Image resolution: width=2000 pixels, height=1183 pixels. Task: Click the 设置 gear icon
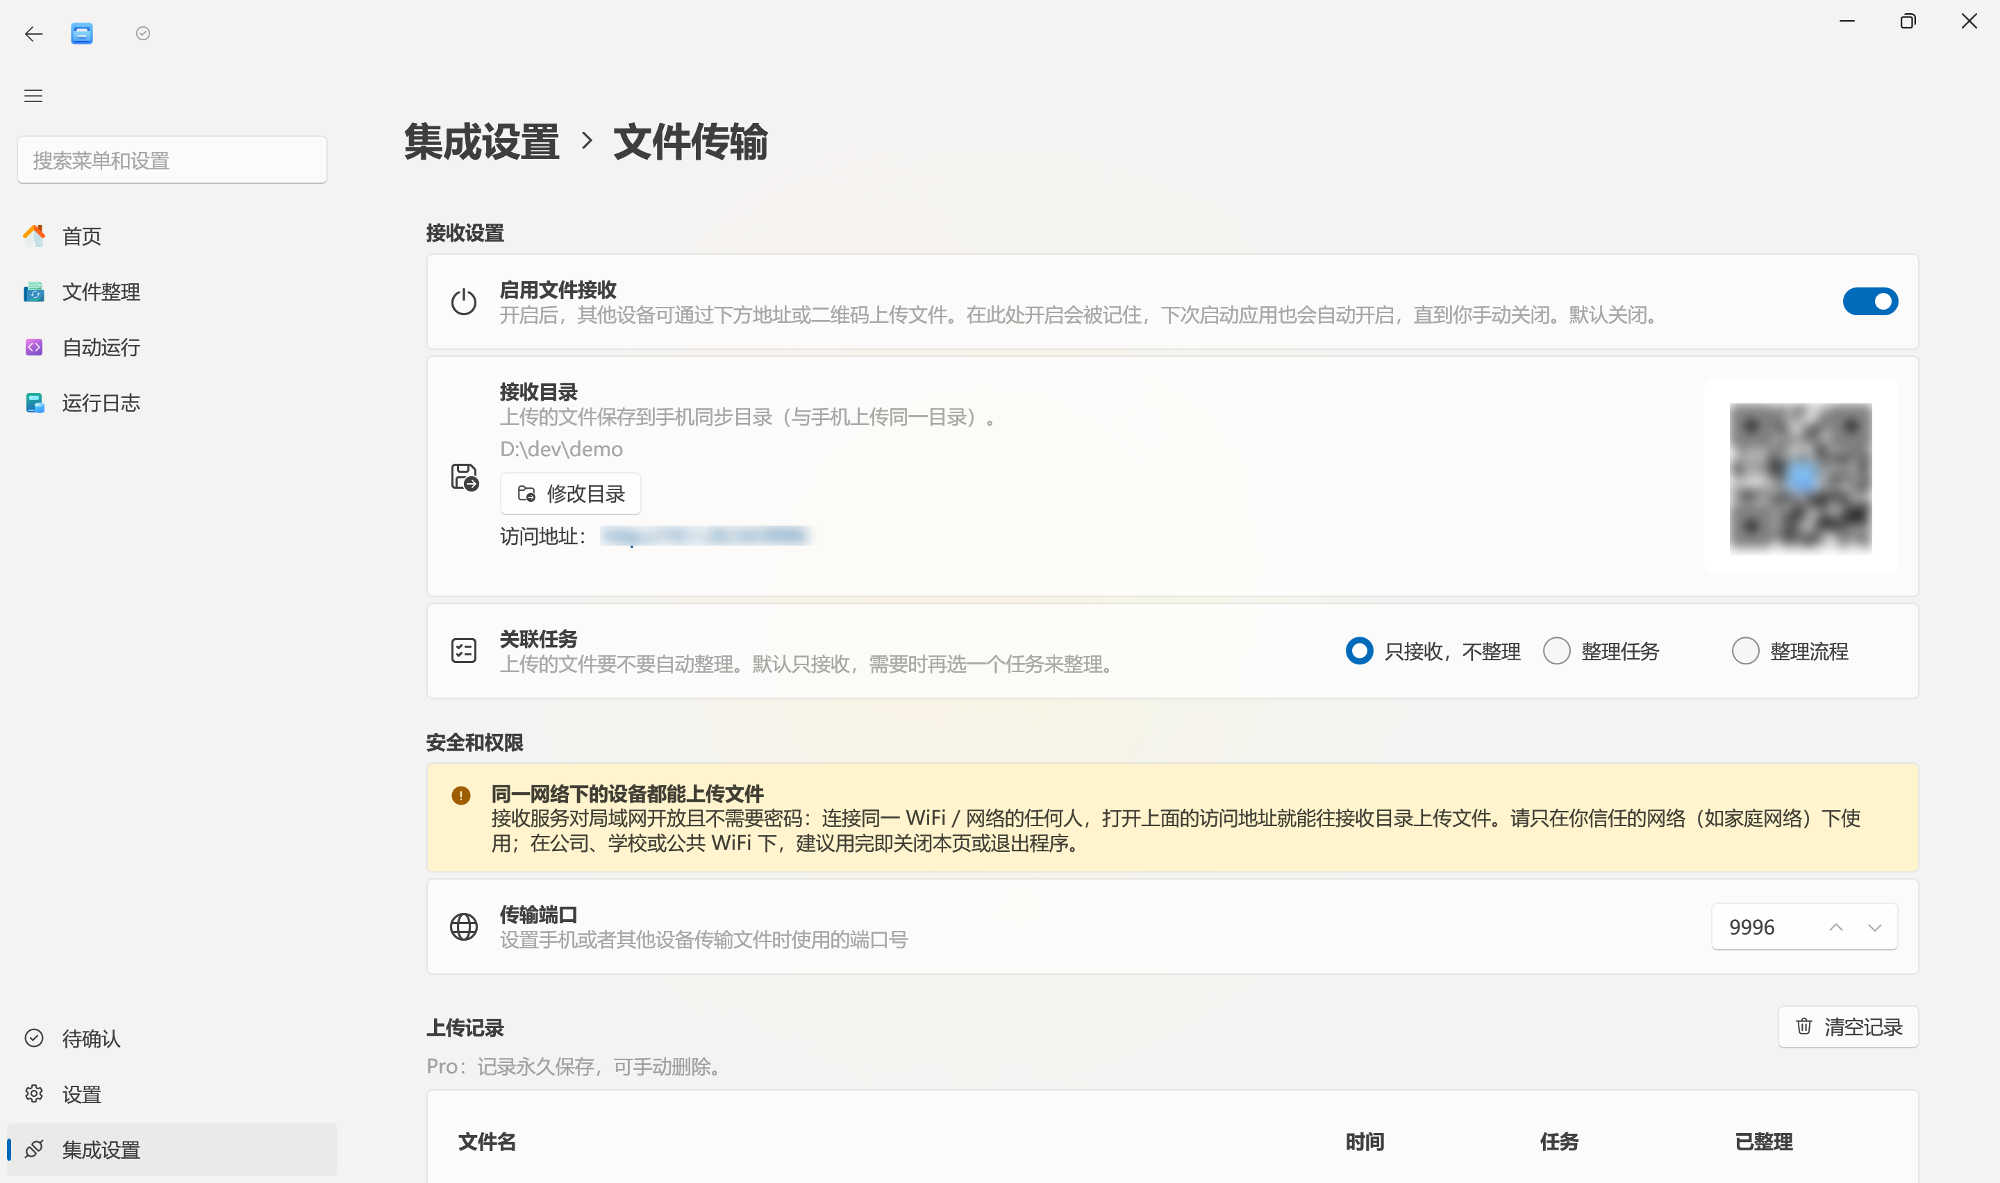point(34,1093)
